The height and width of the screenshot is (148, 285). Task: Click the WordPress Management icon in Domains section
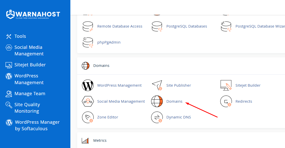coord(88,85)
